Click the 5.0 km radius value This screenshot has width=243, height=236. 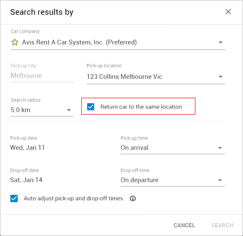(x=21, y=110)
